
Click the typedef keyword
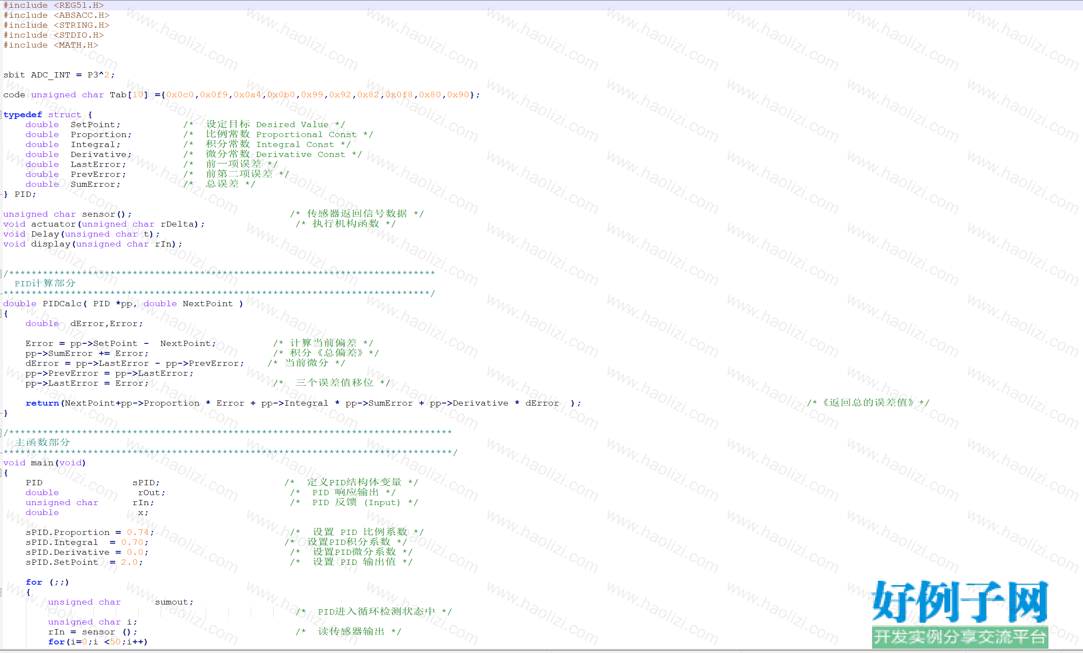(23, 115)
